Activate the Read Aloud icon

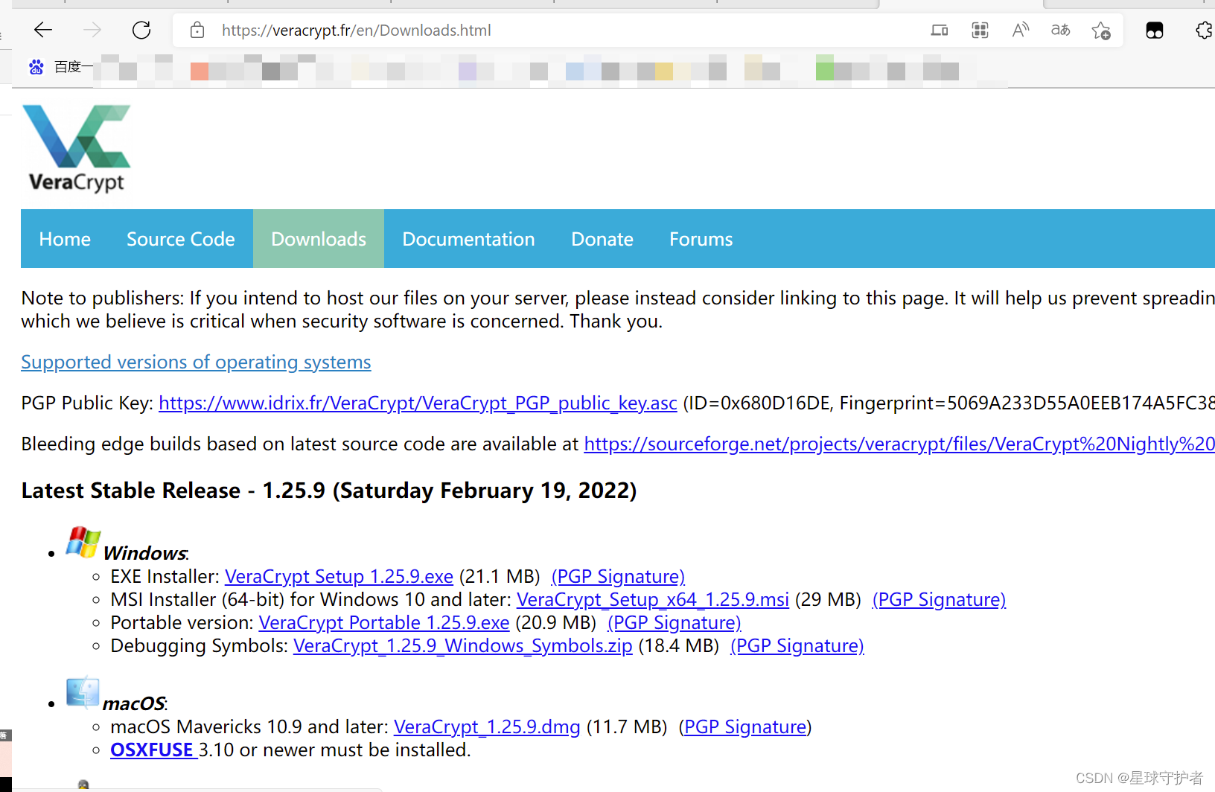[x=1020, y=31]
